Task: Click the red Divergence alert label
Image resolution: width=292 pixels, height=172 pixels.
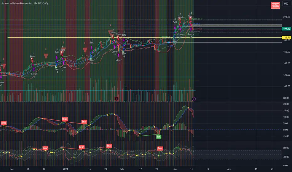Action: pos(275,5)
